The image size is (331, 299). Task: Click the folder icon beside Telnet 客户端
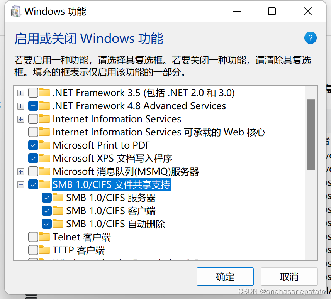coord(44,237)
